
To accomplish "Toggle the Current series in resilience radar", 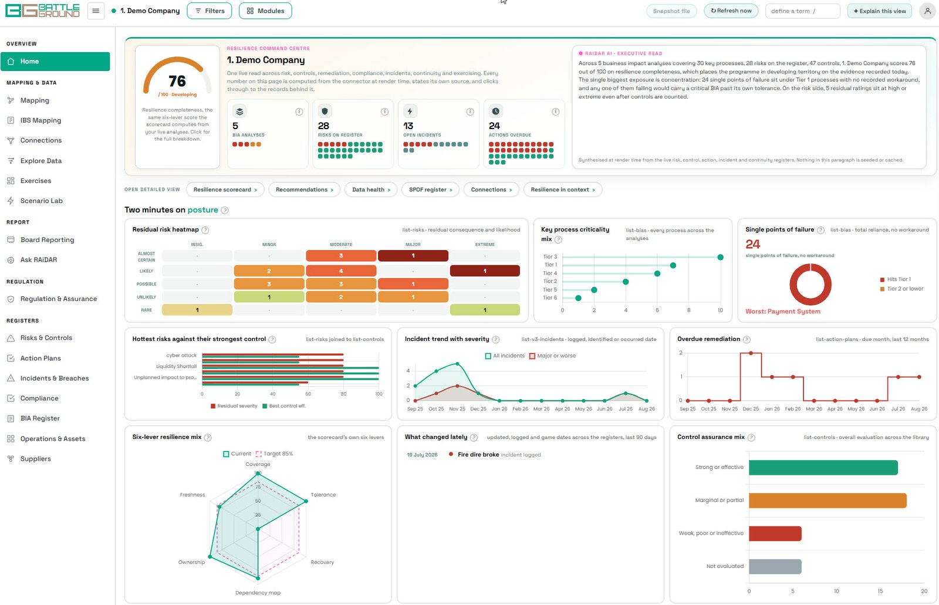I will pyautogui.click(x=226, y=454).
